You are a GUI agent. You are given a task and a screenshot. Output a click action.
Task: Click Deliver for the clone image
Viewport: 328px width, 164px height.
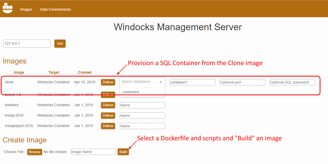coord(108,82)
